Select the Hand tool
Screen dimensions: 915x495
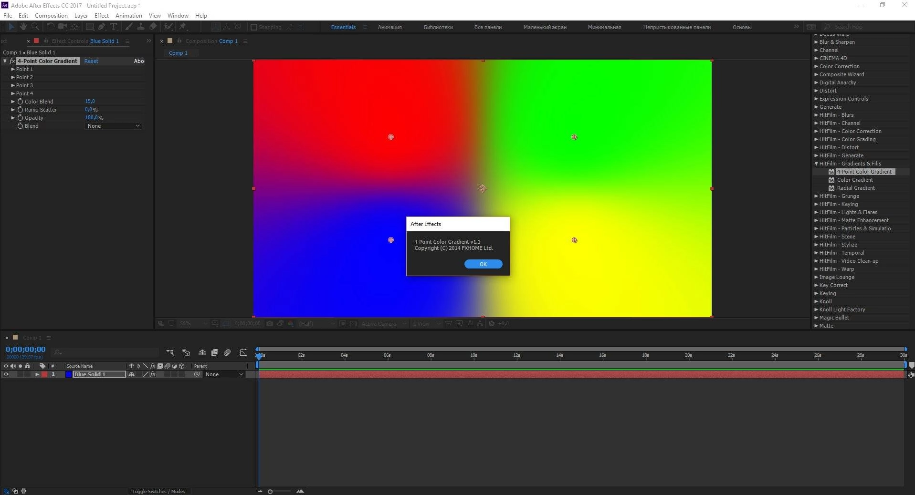point(23,27)
